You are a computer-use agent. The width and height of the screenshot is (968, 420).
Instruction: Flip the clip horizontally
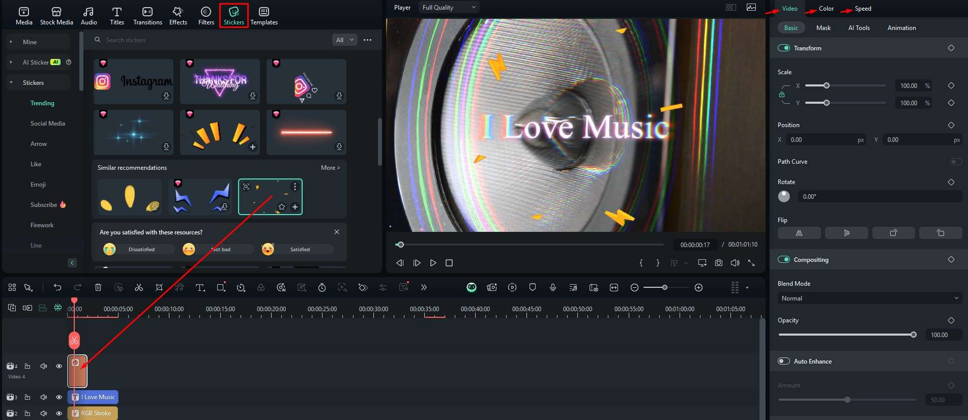(799, 233)
